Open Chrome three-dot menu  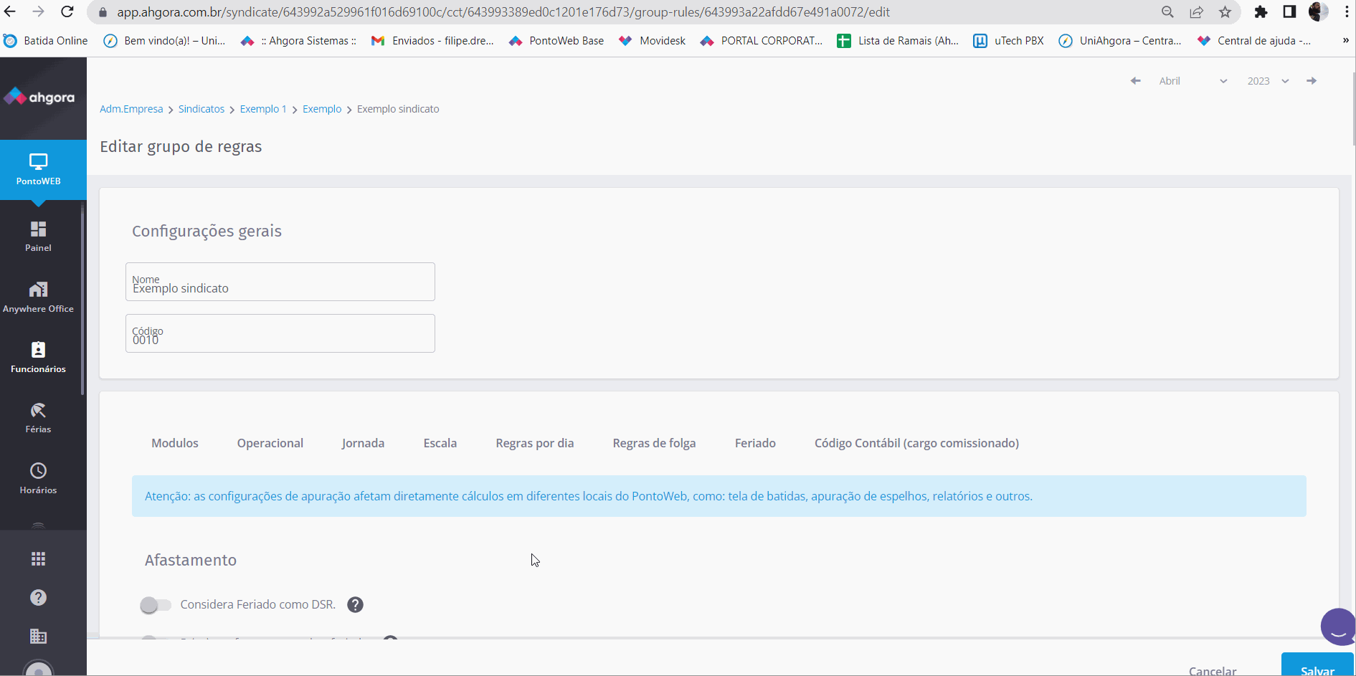point(1347,11)
